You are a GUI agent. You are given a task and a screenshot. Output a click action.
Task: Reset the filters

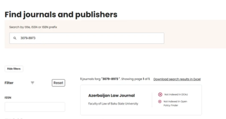point(58,83)
